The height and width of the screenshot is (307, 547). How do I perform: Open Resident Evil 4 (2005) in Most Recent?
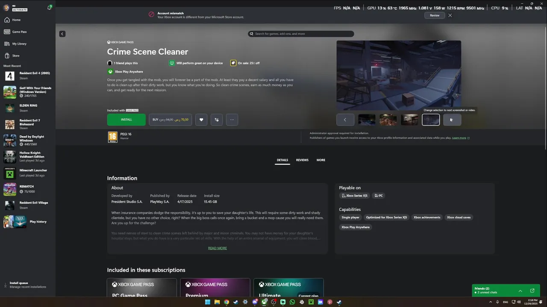[28, 76]
